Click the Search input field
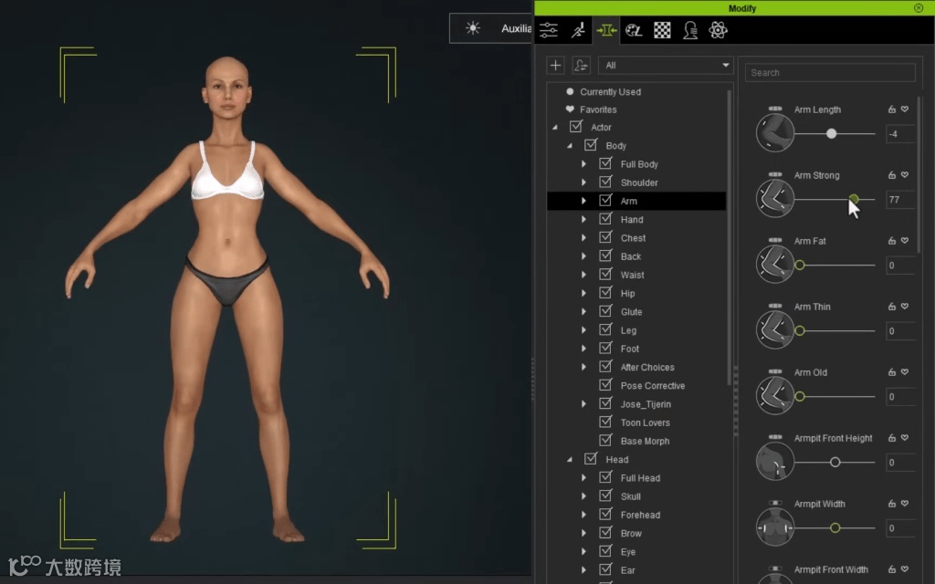The image size is (935, 584). [x=830, y=73]
